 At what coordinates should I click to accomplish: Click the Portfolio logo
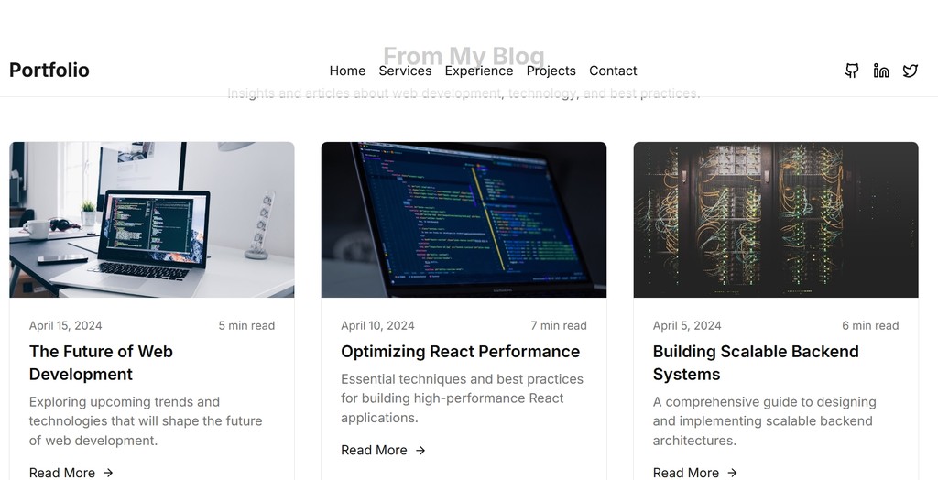pyautogui.click(x=49, y=70)
